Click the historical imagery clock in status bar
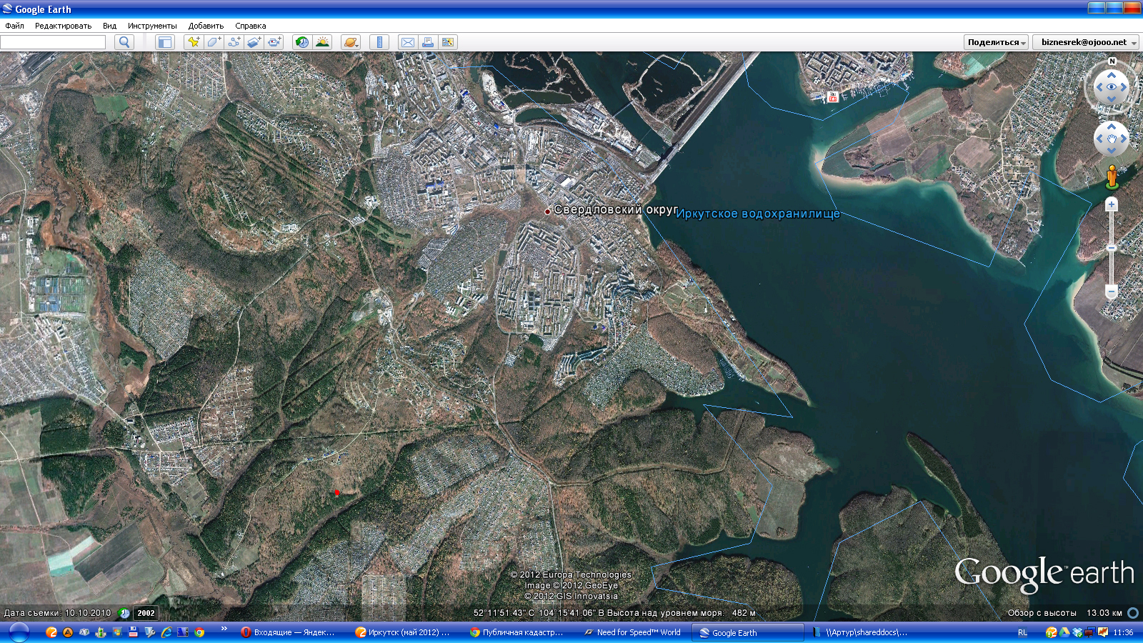Viewport: 1143px width, 643px height. pyautogui.click(x=124, y=613)
